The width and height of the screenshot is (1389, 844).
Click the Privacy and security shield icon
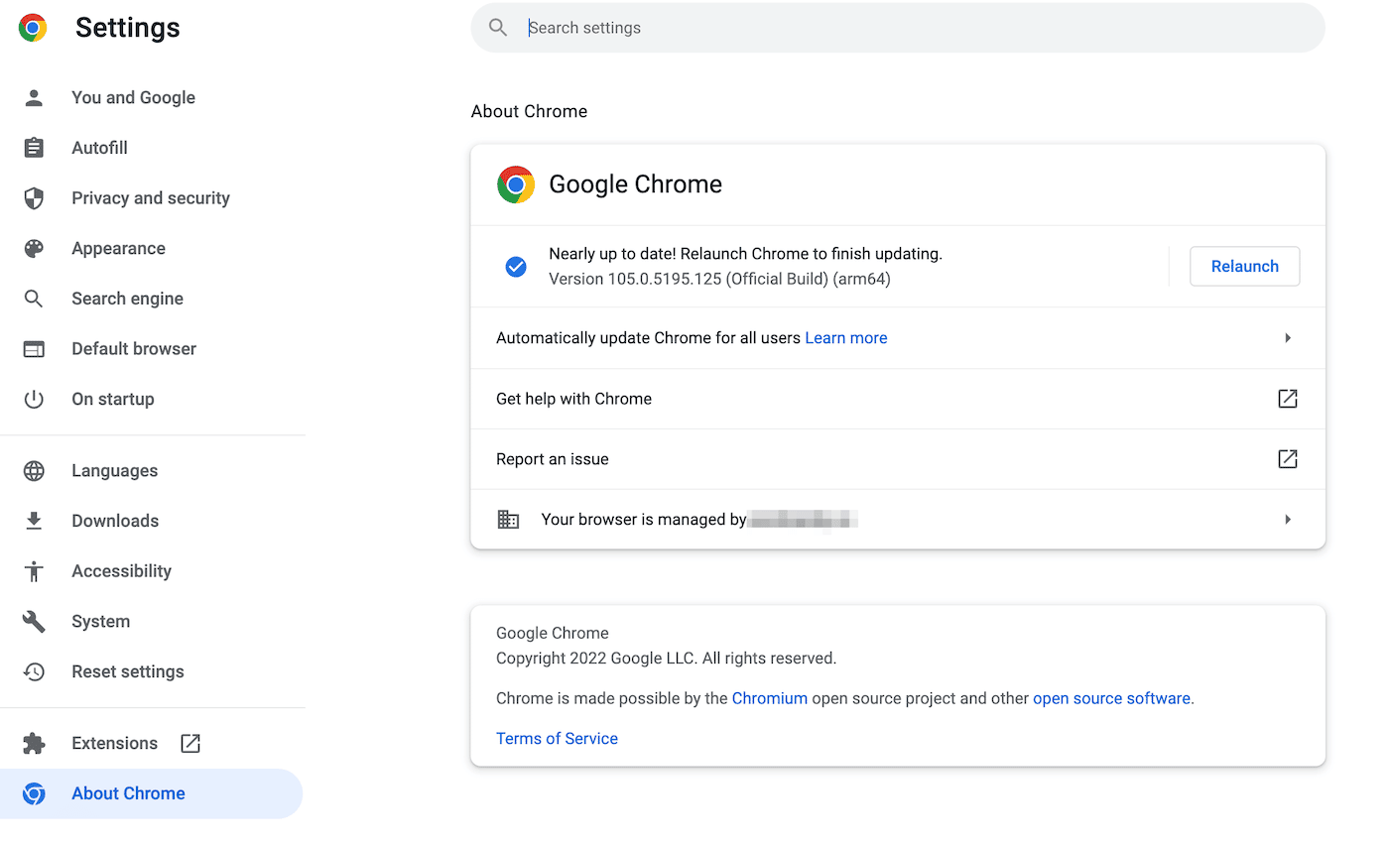point(35,197)
